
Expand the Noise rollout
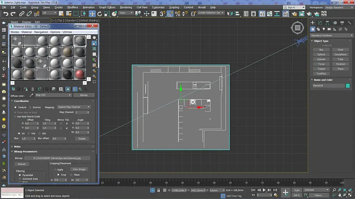(17, 147)
